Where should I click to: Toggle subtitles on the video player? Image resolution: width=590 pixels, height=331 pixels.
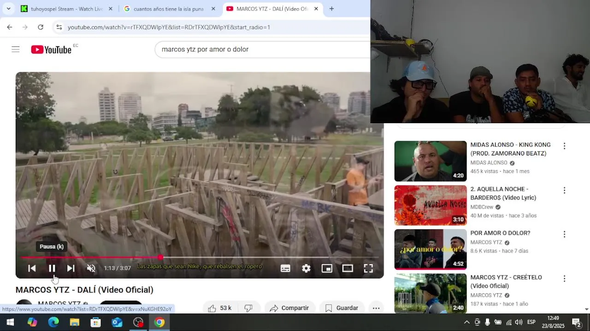pyautogui.click(x=285, y=268)
